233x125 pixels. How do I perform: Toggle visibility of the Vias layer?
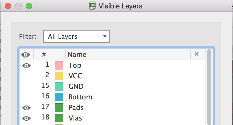(26, 118)
